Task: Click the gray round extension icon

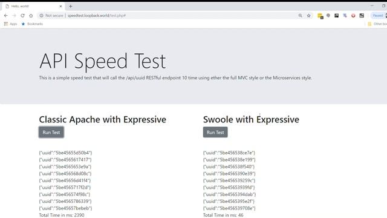Action: point(328,16)
